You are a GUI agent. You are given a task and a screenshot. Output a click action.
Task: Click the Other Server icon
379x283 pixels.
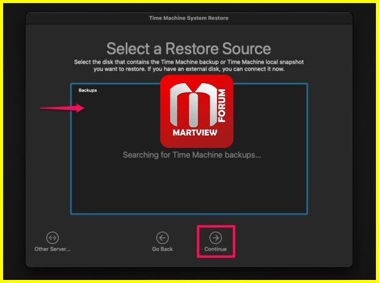tap(53, 238)
